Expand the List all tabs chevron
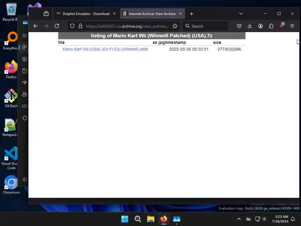 pos(241,14)
